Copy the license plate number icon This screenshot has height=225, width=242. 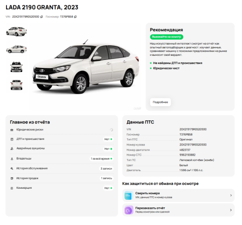(75, 17)
